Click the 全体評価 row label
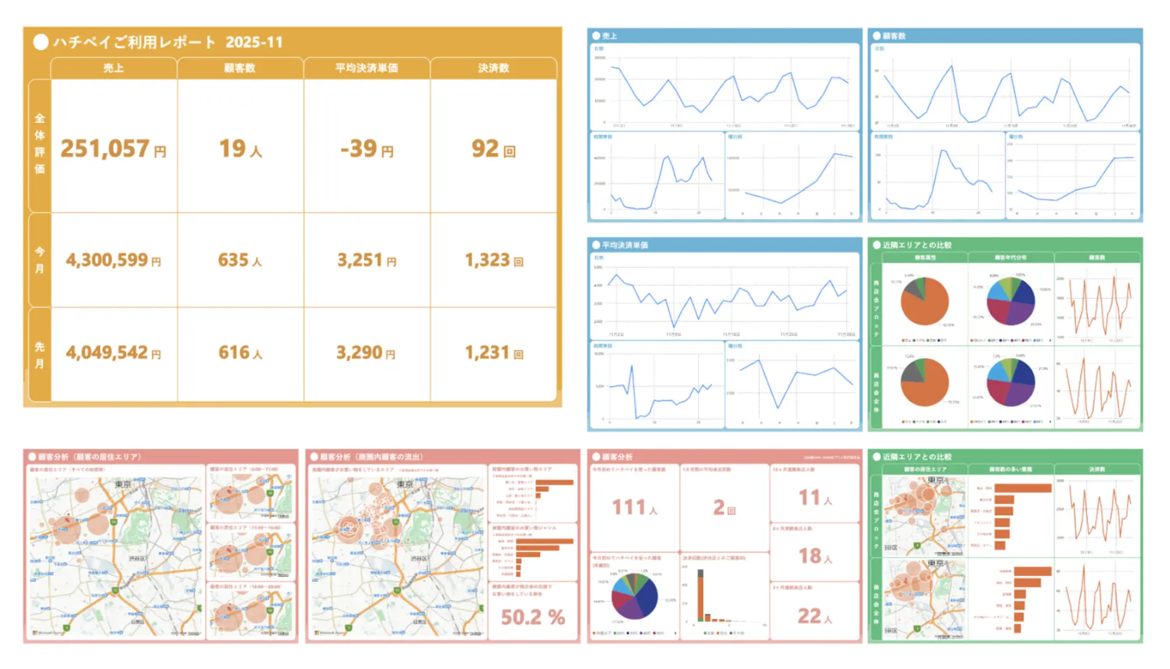 coord(40,144)
